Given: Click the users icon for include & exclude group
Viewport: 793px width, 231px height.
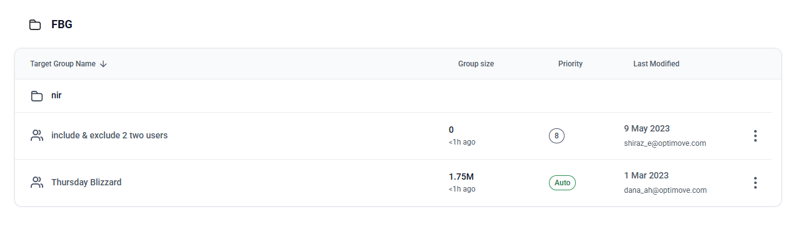Looking at the screenshot, I should (37, 135).
